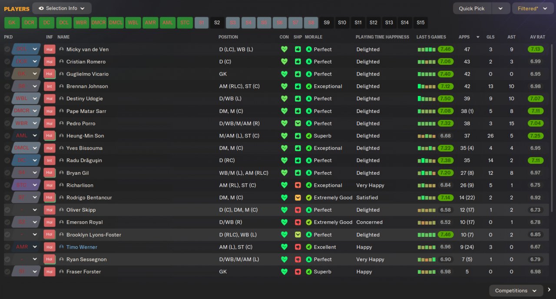The height and width of the screenshot is (299, 556).
Task: Click Guglielmo Vicario's morale arrow icon
Action: [x=309, y=74]
